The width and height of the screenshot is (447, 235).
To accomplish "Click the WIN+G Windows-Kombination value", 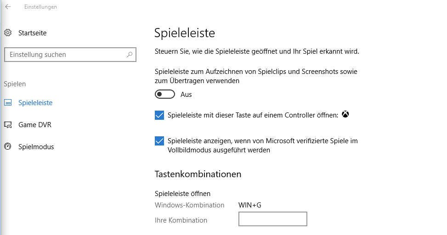I will pos(249,205).
